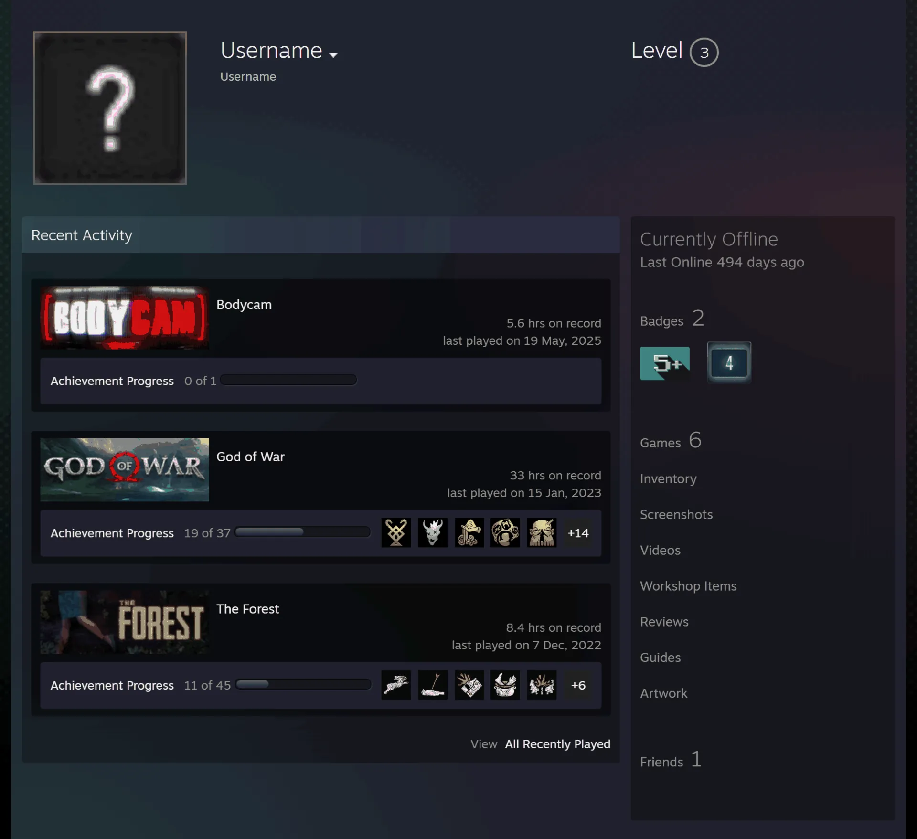Image resolution: width=917 pixels, height=839 pixels.
Task: Open the 5+ years of service badge
Action: coord(664,363)
